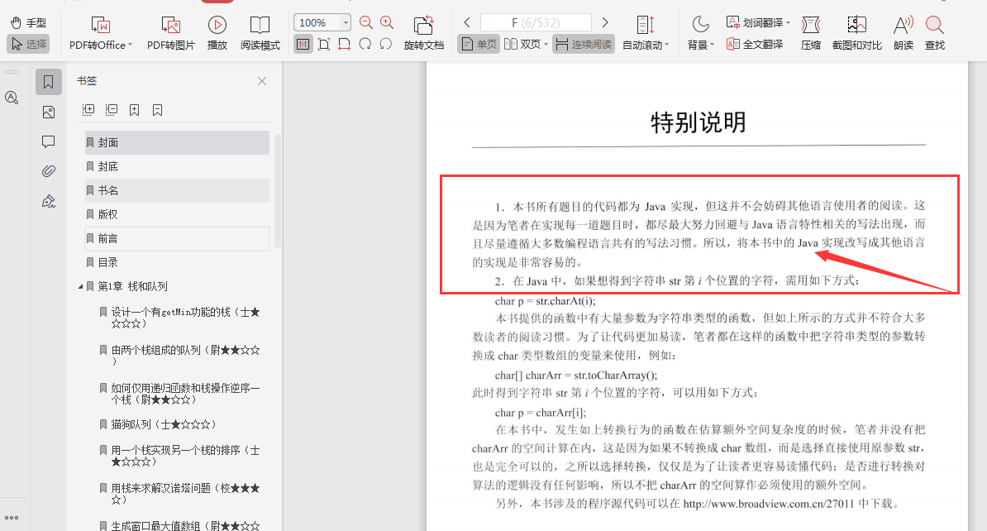The image size is (987, 531).
Task: Toggle 1:1 actual size view
Action: tap(303, 44)
